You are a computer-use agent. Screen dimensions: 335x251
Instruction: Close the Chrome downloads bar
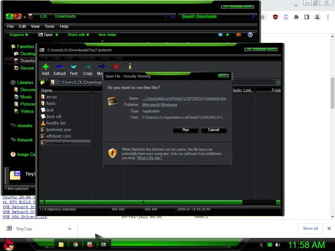click(x=329, y=228)
